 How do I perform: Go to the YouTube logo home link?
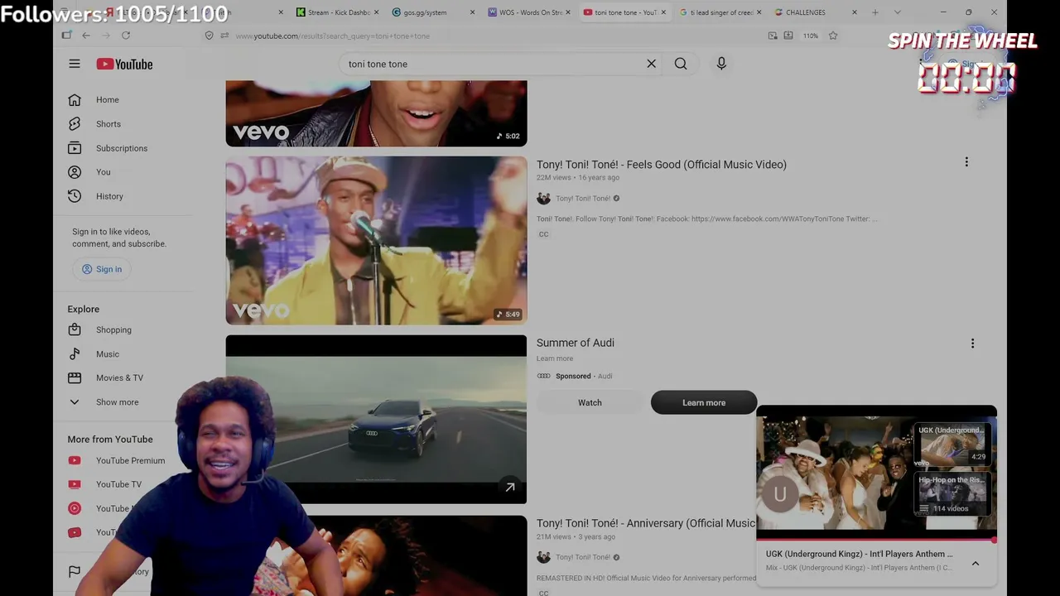124,64
